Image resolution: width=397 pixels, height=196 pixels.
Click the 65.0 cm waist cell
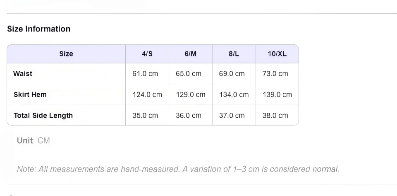click(190, 74)
